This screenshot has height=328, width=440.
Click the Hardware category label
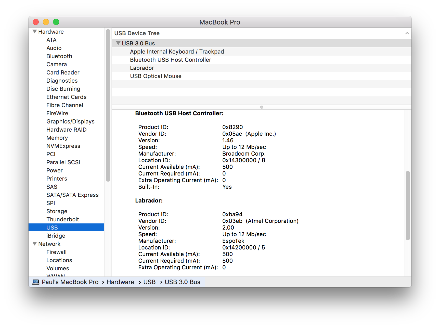pos(51,32)
